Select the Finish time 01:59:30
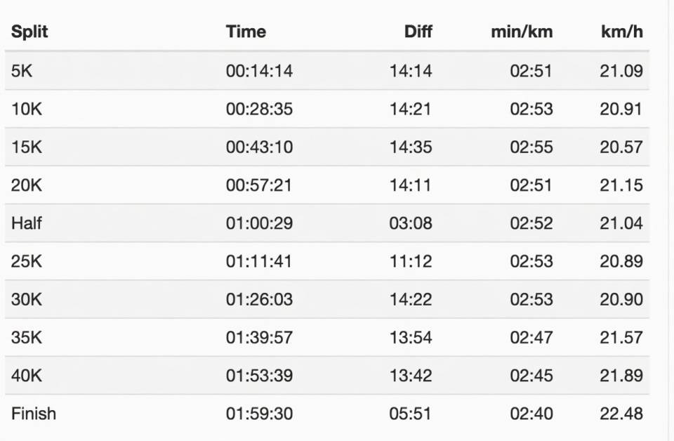 pos(259,414)
